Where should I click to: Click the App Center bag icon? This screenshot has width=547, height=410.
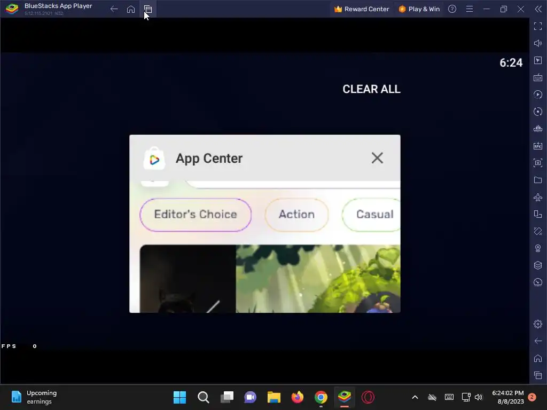point(154,158)
